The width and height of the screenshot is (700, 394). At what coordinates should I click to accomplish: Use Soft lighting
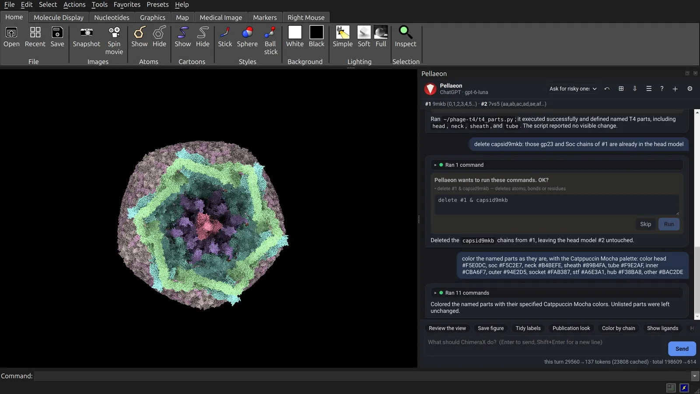(x=364, y=37)
